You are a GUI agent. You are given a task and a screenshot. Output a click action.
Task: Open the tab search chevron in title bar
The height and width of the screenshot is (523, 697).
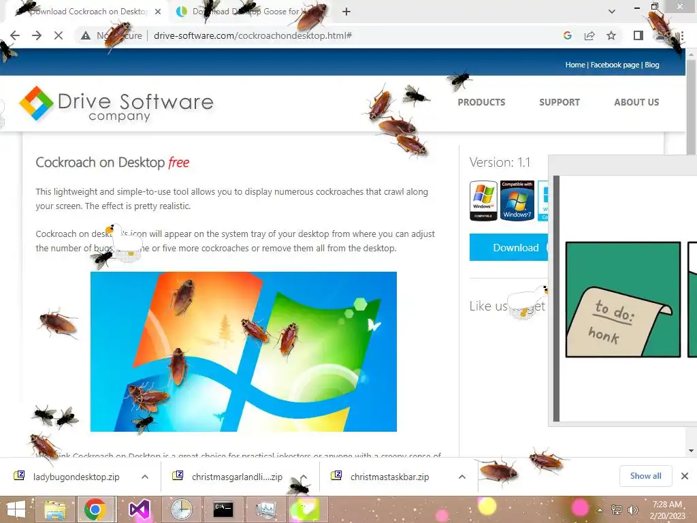tap(612, 12)
